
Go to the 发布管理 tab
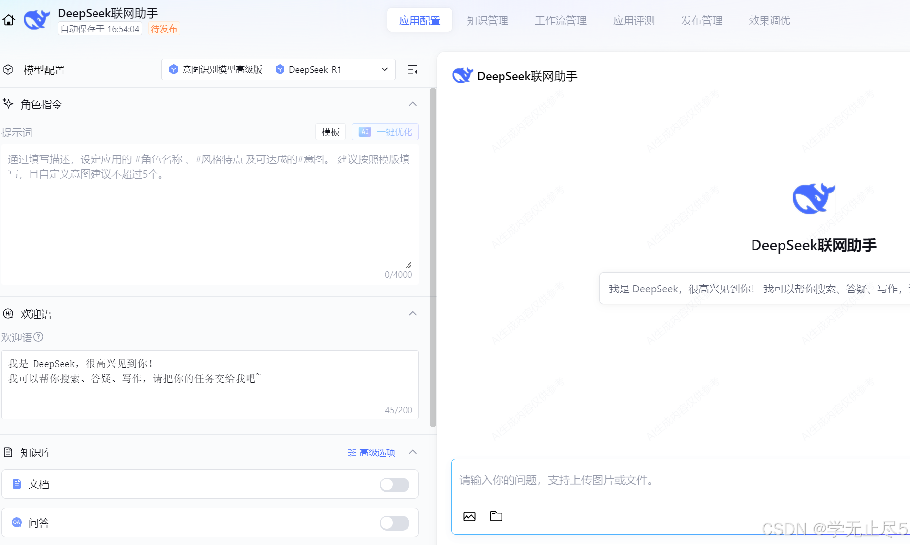pos(702,21)
